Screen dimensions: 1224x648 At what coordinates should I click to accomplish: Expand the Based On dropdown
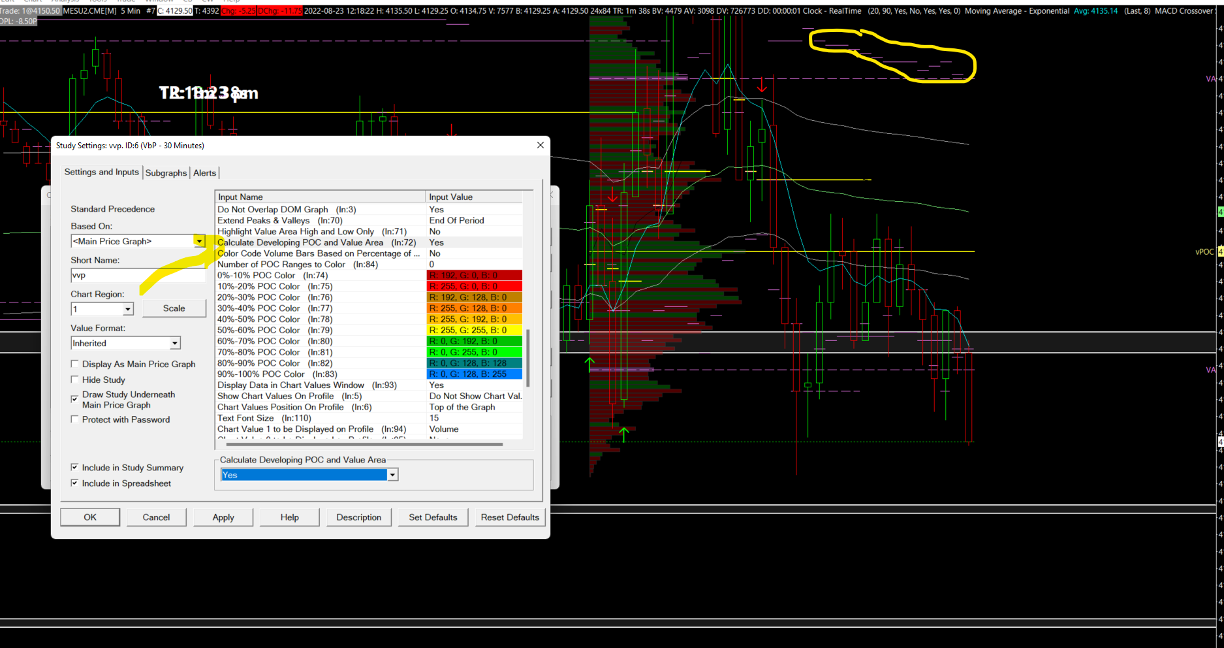pos(199,241)
